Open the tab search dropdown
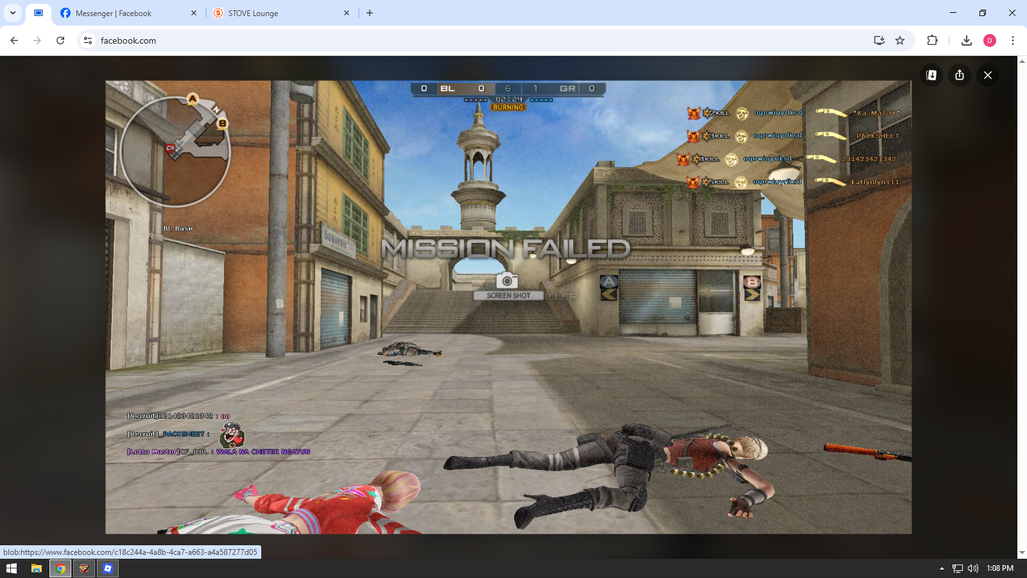This screenshot has height=578, width=1027. [x=13, y=13]
